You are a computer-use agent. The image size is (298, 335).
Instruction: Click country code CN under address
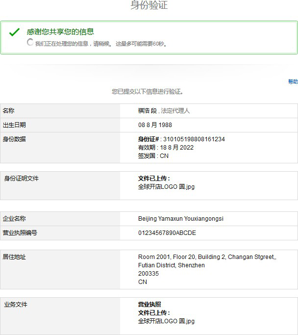pos(143,282)
